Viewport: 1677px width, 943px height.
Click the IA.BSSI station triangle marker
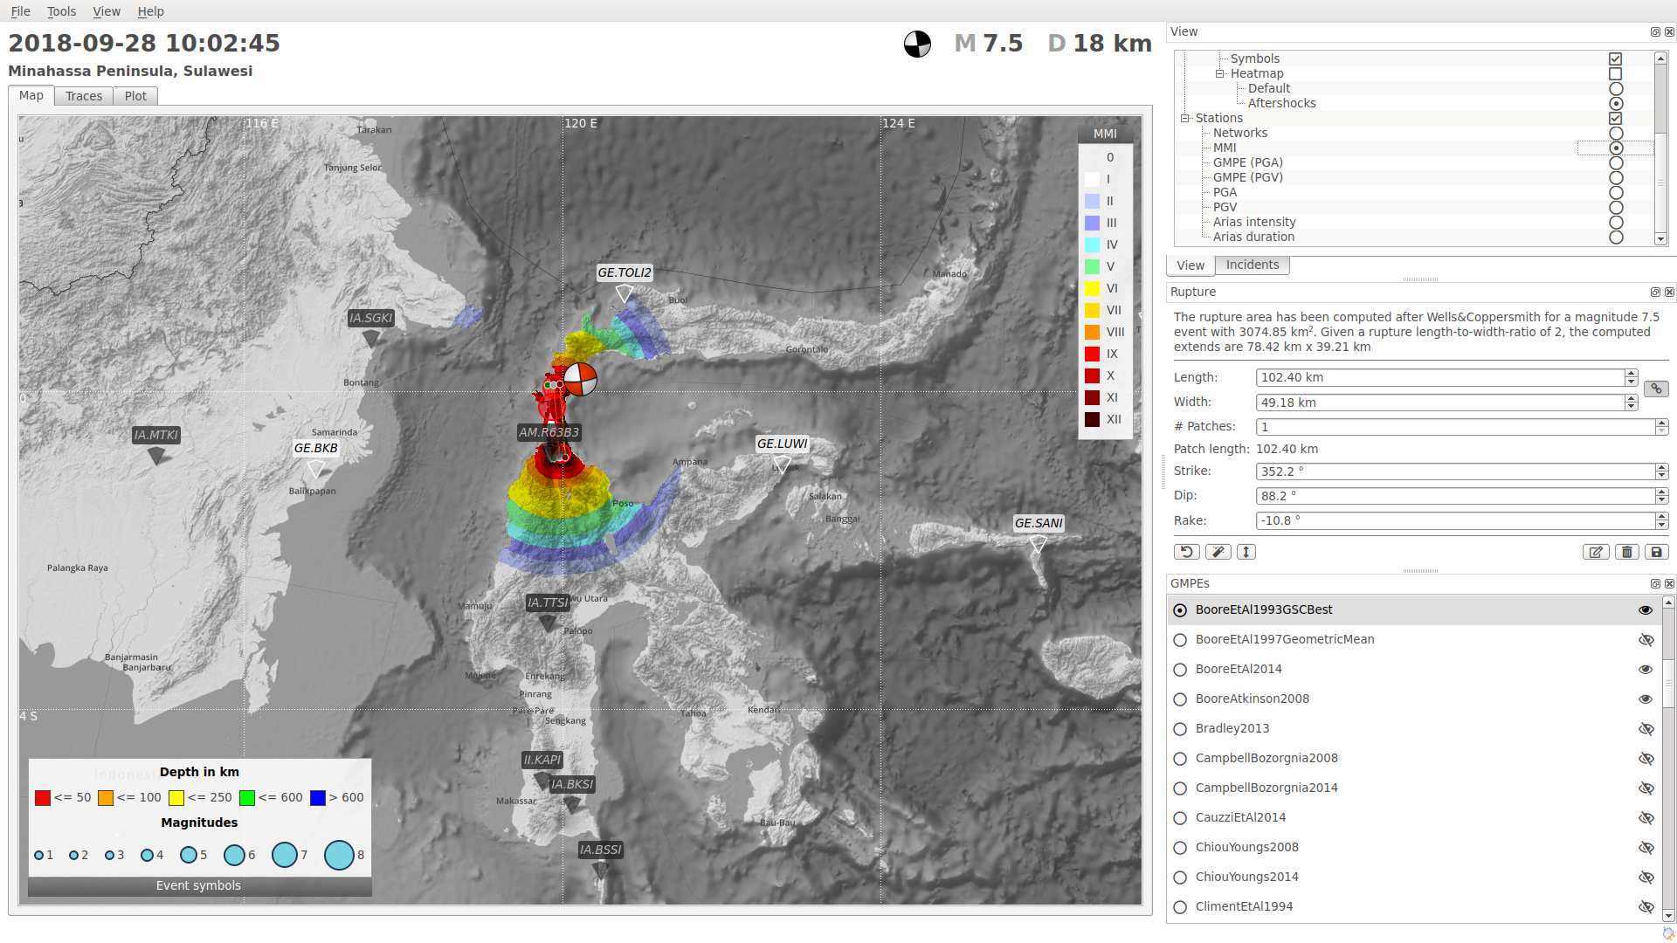coord(600,871)
